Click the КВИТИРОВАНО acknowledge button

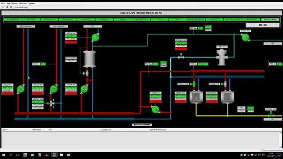(x=270, y=19)
